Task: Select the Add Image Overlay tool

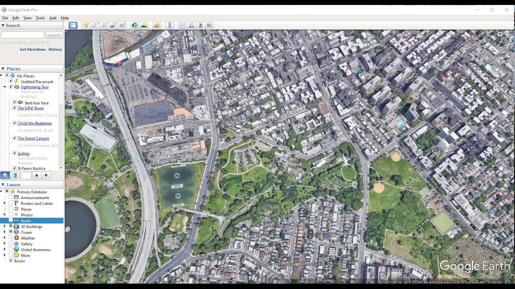Action: pyautogui.click(x=113, y=25)
